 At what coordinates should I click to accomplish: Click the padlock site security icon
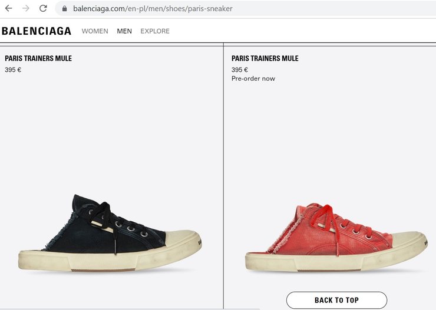pyautogui.click(x=64, y=9)
